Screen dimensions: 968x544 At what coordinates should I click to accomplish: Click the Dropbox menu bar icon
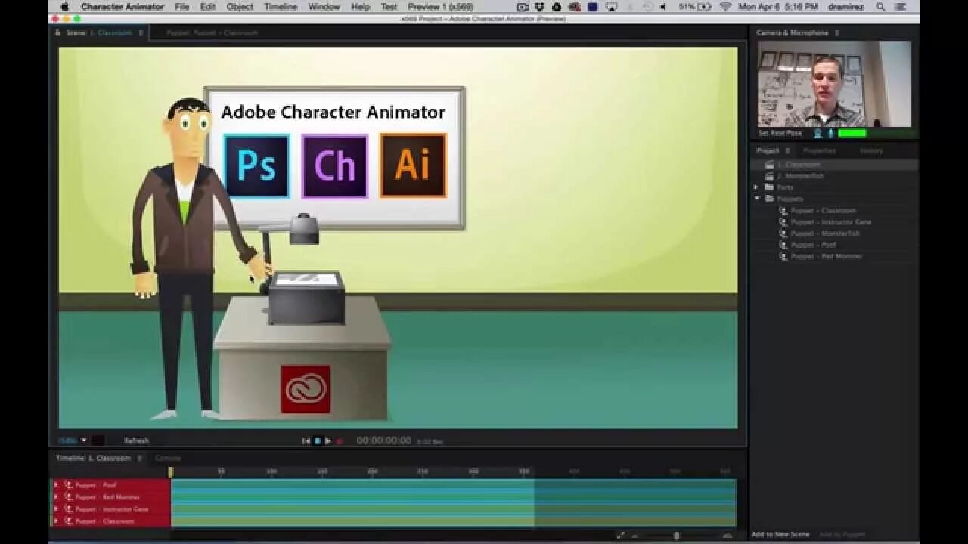[540, 7]
